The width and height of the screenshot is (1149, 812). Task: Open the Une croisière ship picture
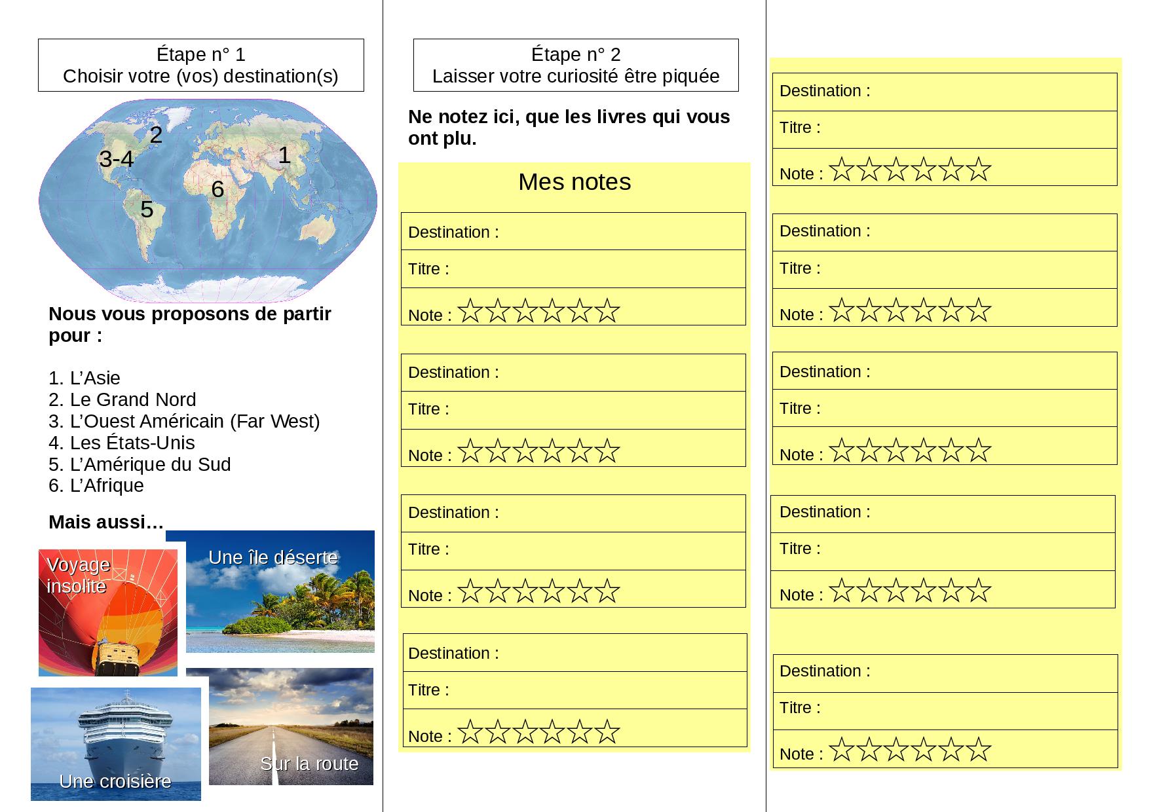116,743
